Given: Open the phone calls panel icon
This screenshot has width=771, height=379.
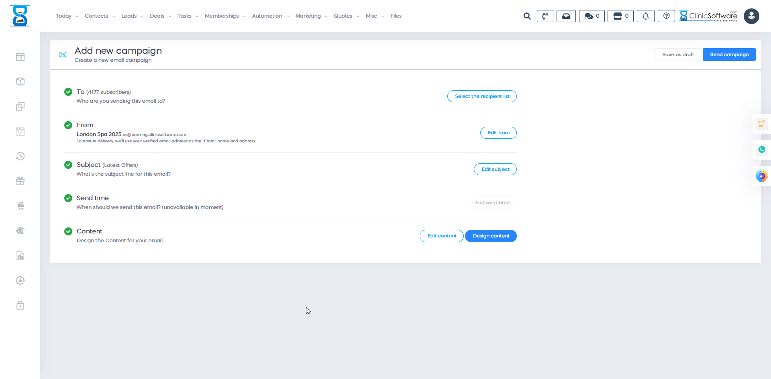Looking at the screenshot, I should coord(545,16).
